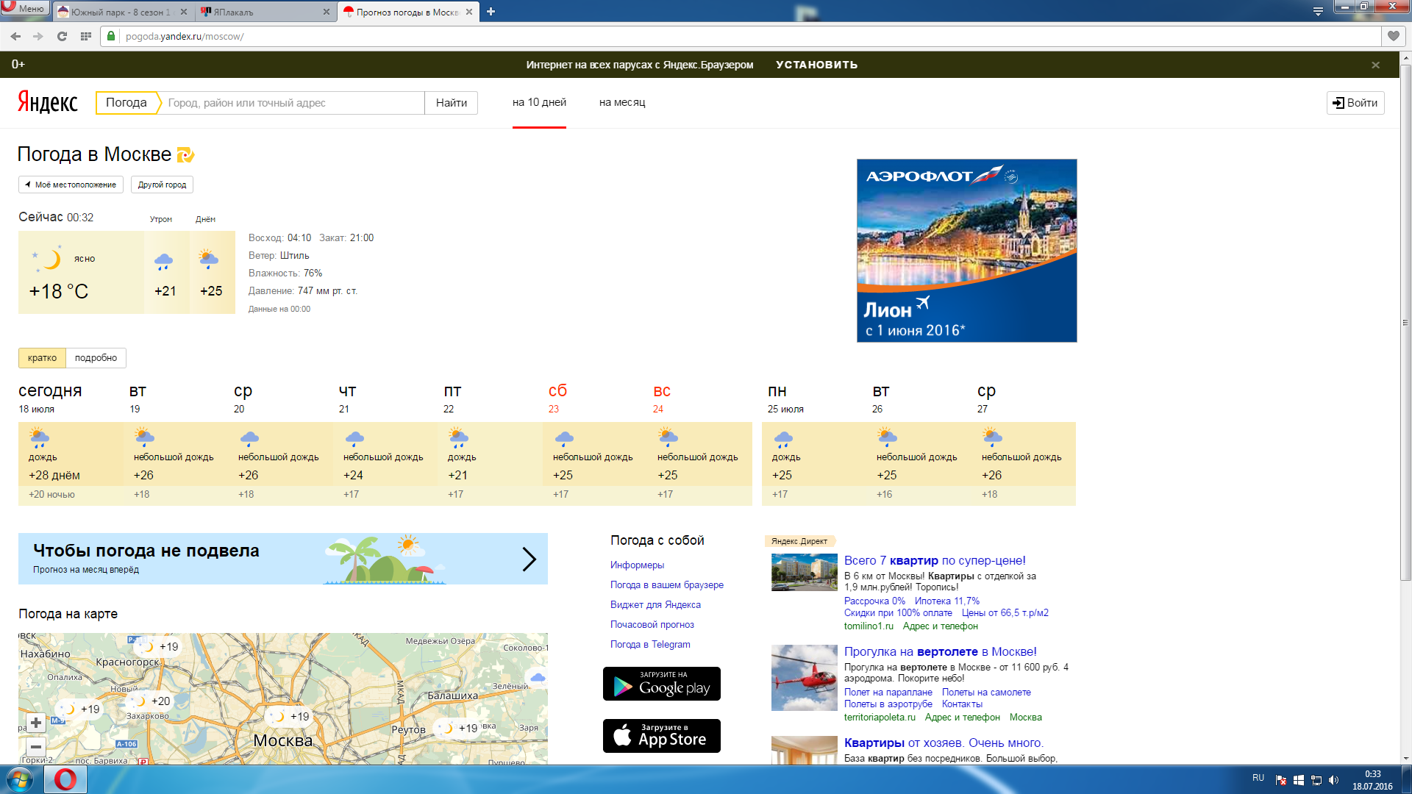The height and width of the screenshot is (794, 1412).
Task: Click the Google Play download badge
Action: (662, 684)
